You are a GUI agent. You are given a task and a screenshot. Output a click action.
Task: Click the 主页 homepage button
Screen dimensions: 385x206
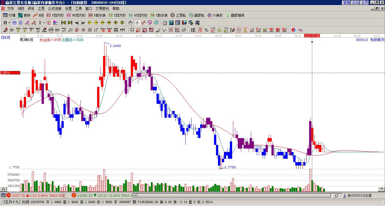coord(365,3)
